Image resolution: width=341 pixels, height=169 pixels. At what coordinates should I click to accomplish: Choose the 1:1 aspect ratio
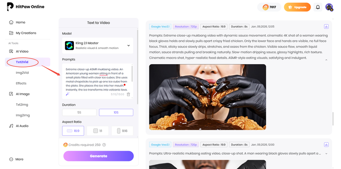(x=98, y=131)
